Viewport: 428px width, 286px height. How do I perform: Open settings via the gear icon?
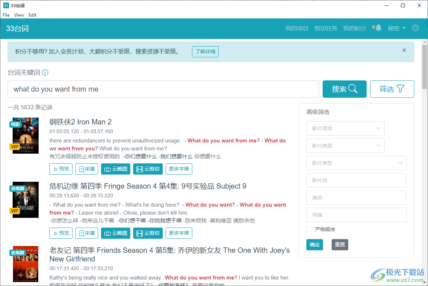(415, 28)
